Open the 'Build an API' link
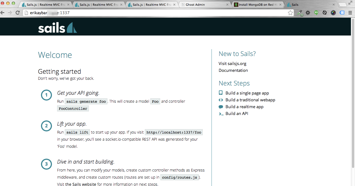The height and width of the screenshot is (186, 355). point(237,113)
